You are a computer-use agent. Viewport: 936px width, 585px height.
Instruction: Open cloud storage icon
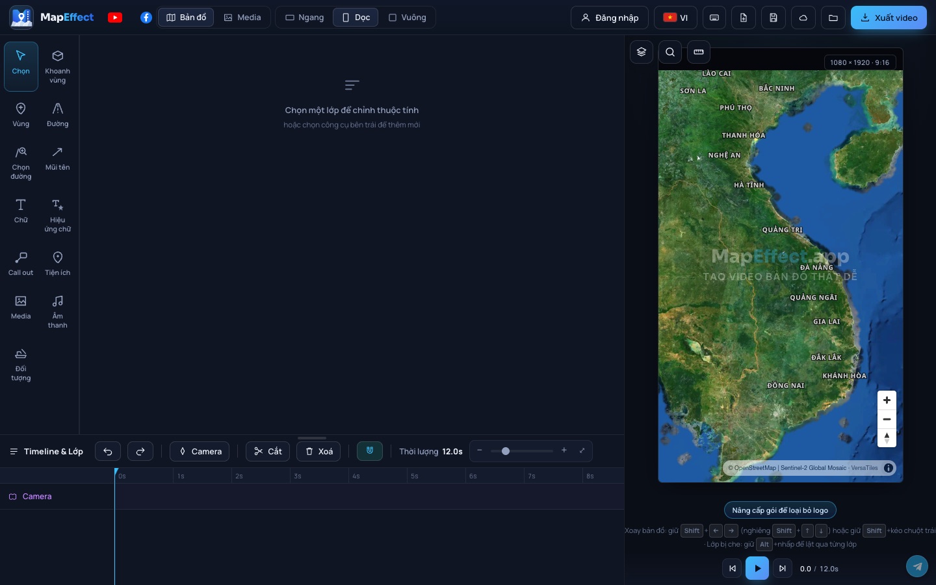(803, 18)
